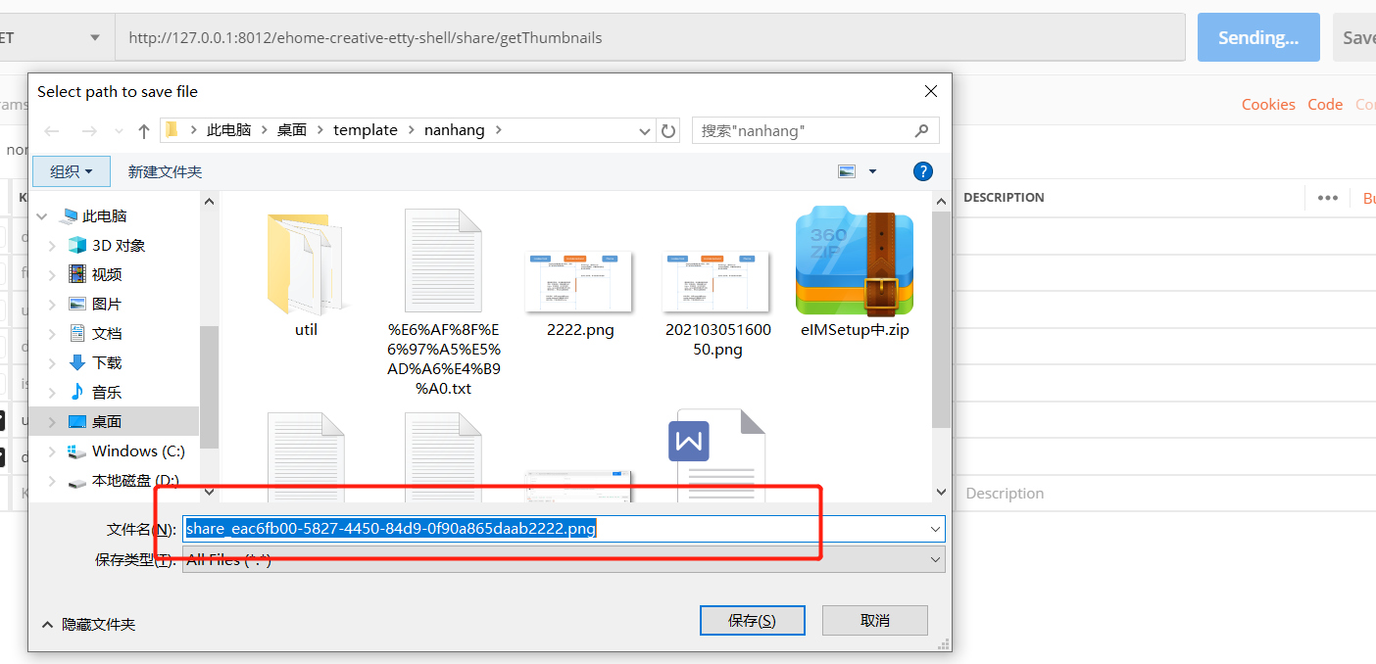The image size is (1376, 664).
Task: Click the 保存(S) save button
Action: [753, 620]
